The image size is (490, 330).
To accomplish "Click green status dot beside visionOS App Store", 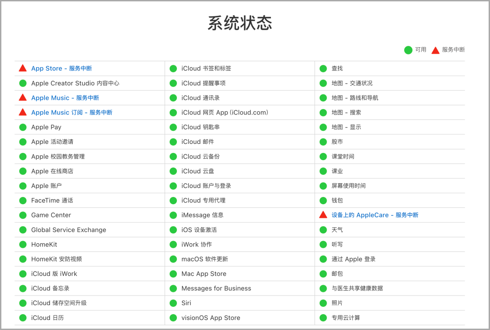I will click(x=173, y=318).
